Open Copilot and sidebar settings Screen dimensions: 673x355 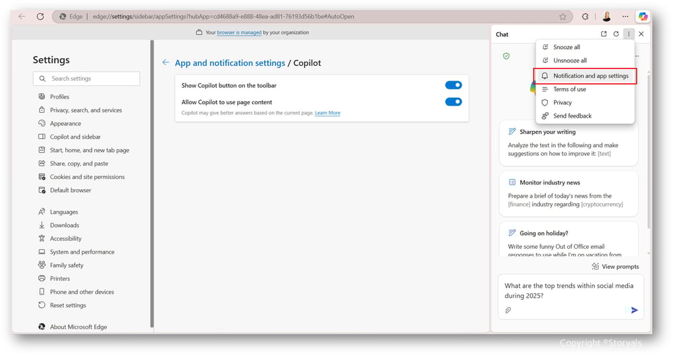[x=69, y=136]
